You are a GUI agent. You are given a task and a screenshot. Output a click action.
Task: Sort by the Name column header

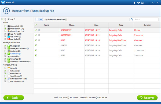click(46, 25)
